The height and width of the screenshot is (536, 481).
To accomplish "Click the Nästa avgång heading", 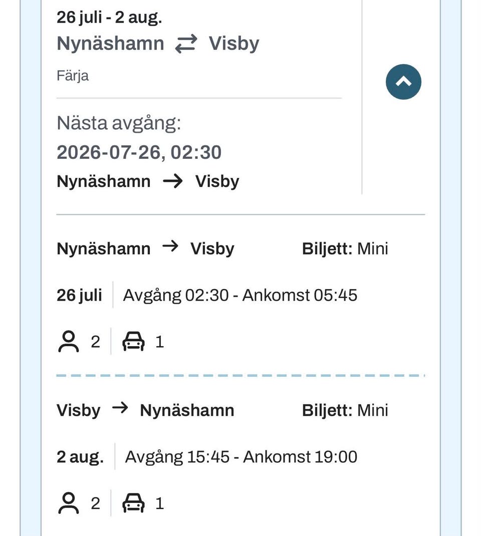I will coord(119,123).
